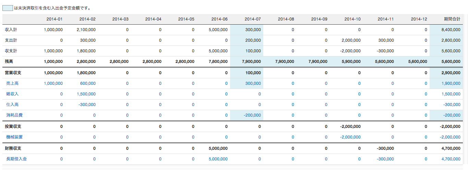Open the 仕入高 account link
This screenshot has width=468, height=170.
click(12, 105)
